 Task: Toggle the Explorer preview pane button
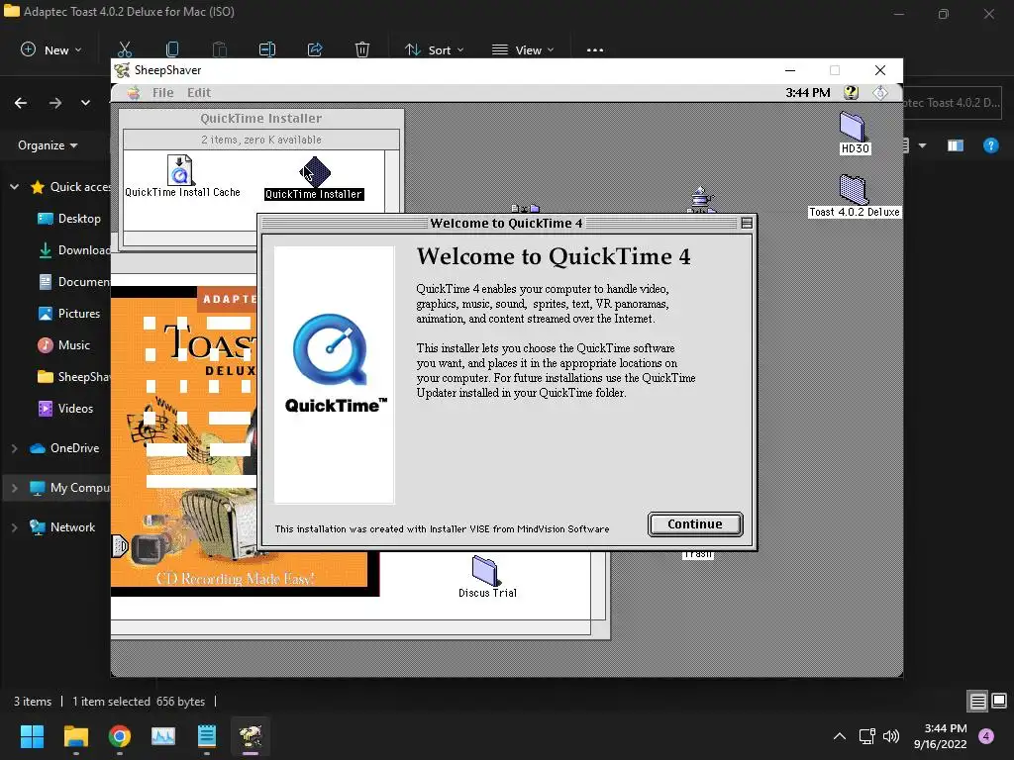[956, 146]
